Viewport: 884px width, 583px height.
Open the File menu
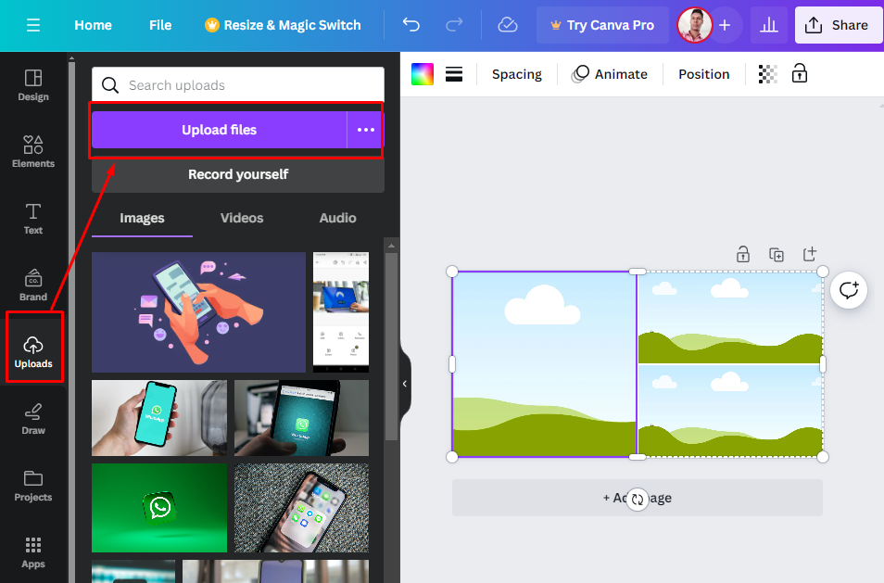[x=160, y=25]
